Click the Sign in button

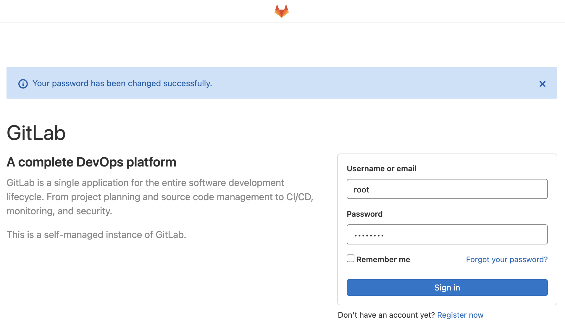447,288
